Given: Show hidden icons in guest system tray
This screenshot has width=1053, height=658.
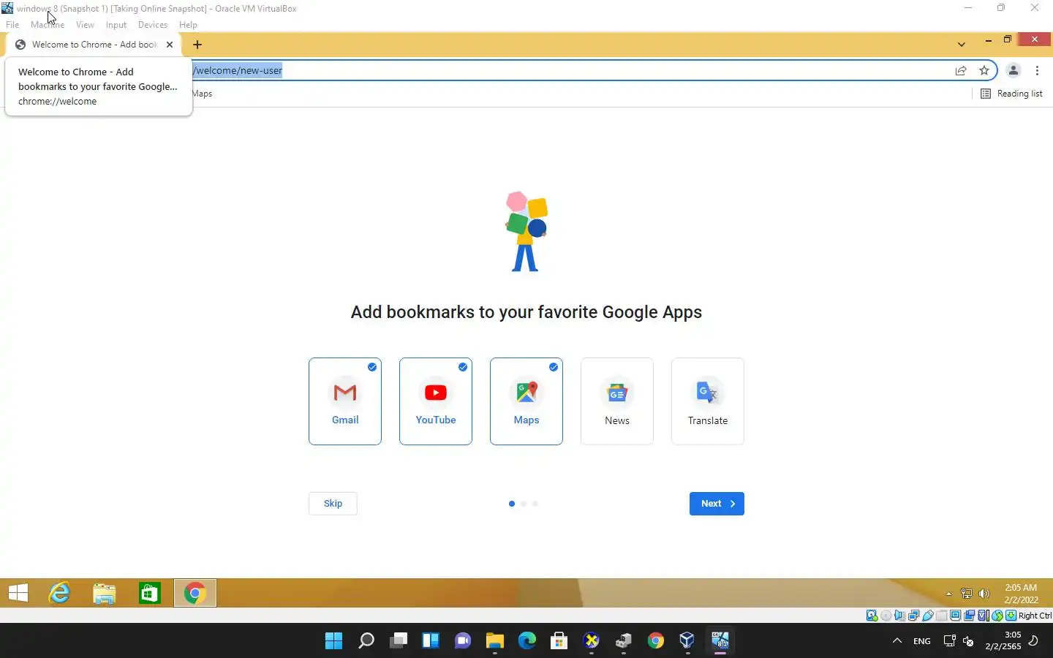Looking at the screenshot, I should 948,594.
